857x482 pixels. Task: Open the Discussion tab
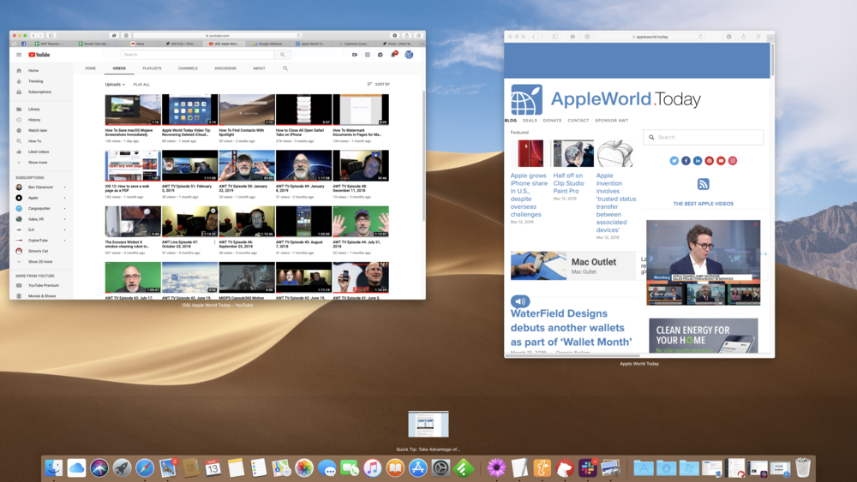[225, 68]
